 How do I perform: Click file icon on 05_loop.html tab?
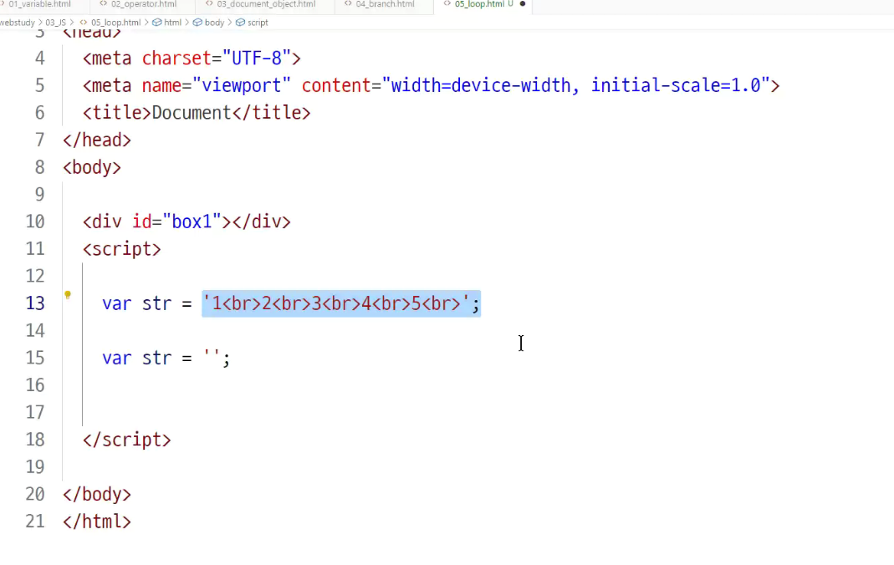tap(447, 3)
